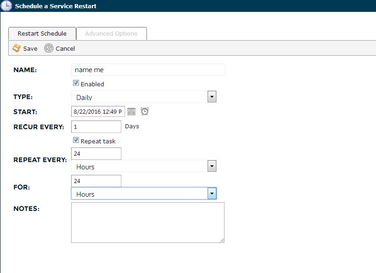376x273 pixels.
Task: Click the Save disk icon
Action: pyautogui.click(x=16, y=48)
